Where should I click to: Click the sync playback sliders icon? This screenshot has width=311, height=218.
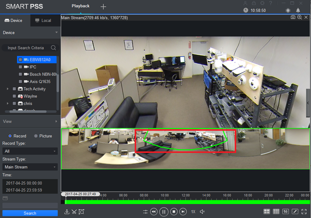(145, 212)
